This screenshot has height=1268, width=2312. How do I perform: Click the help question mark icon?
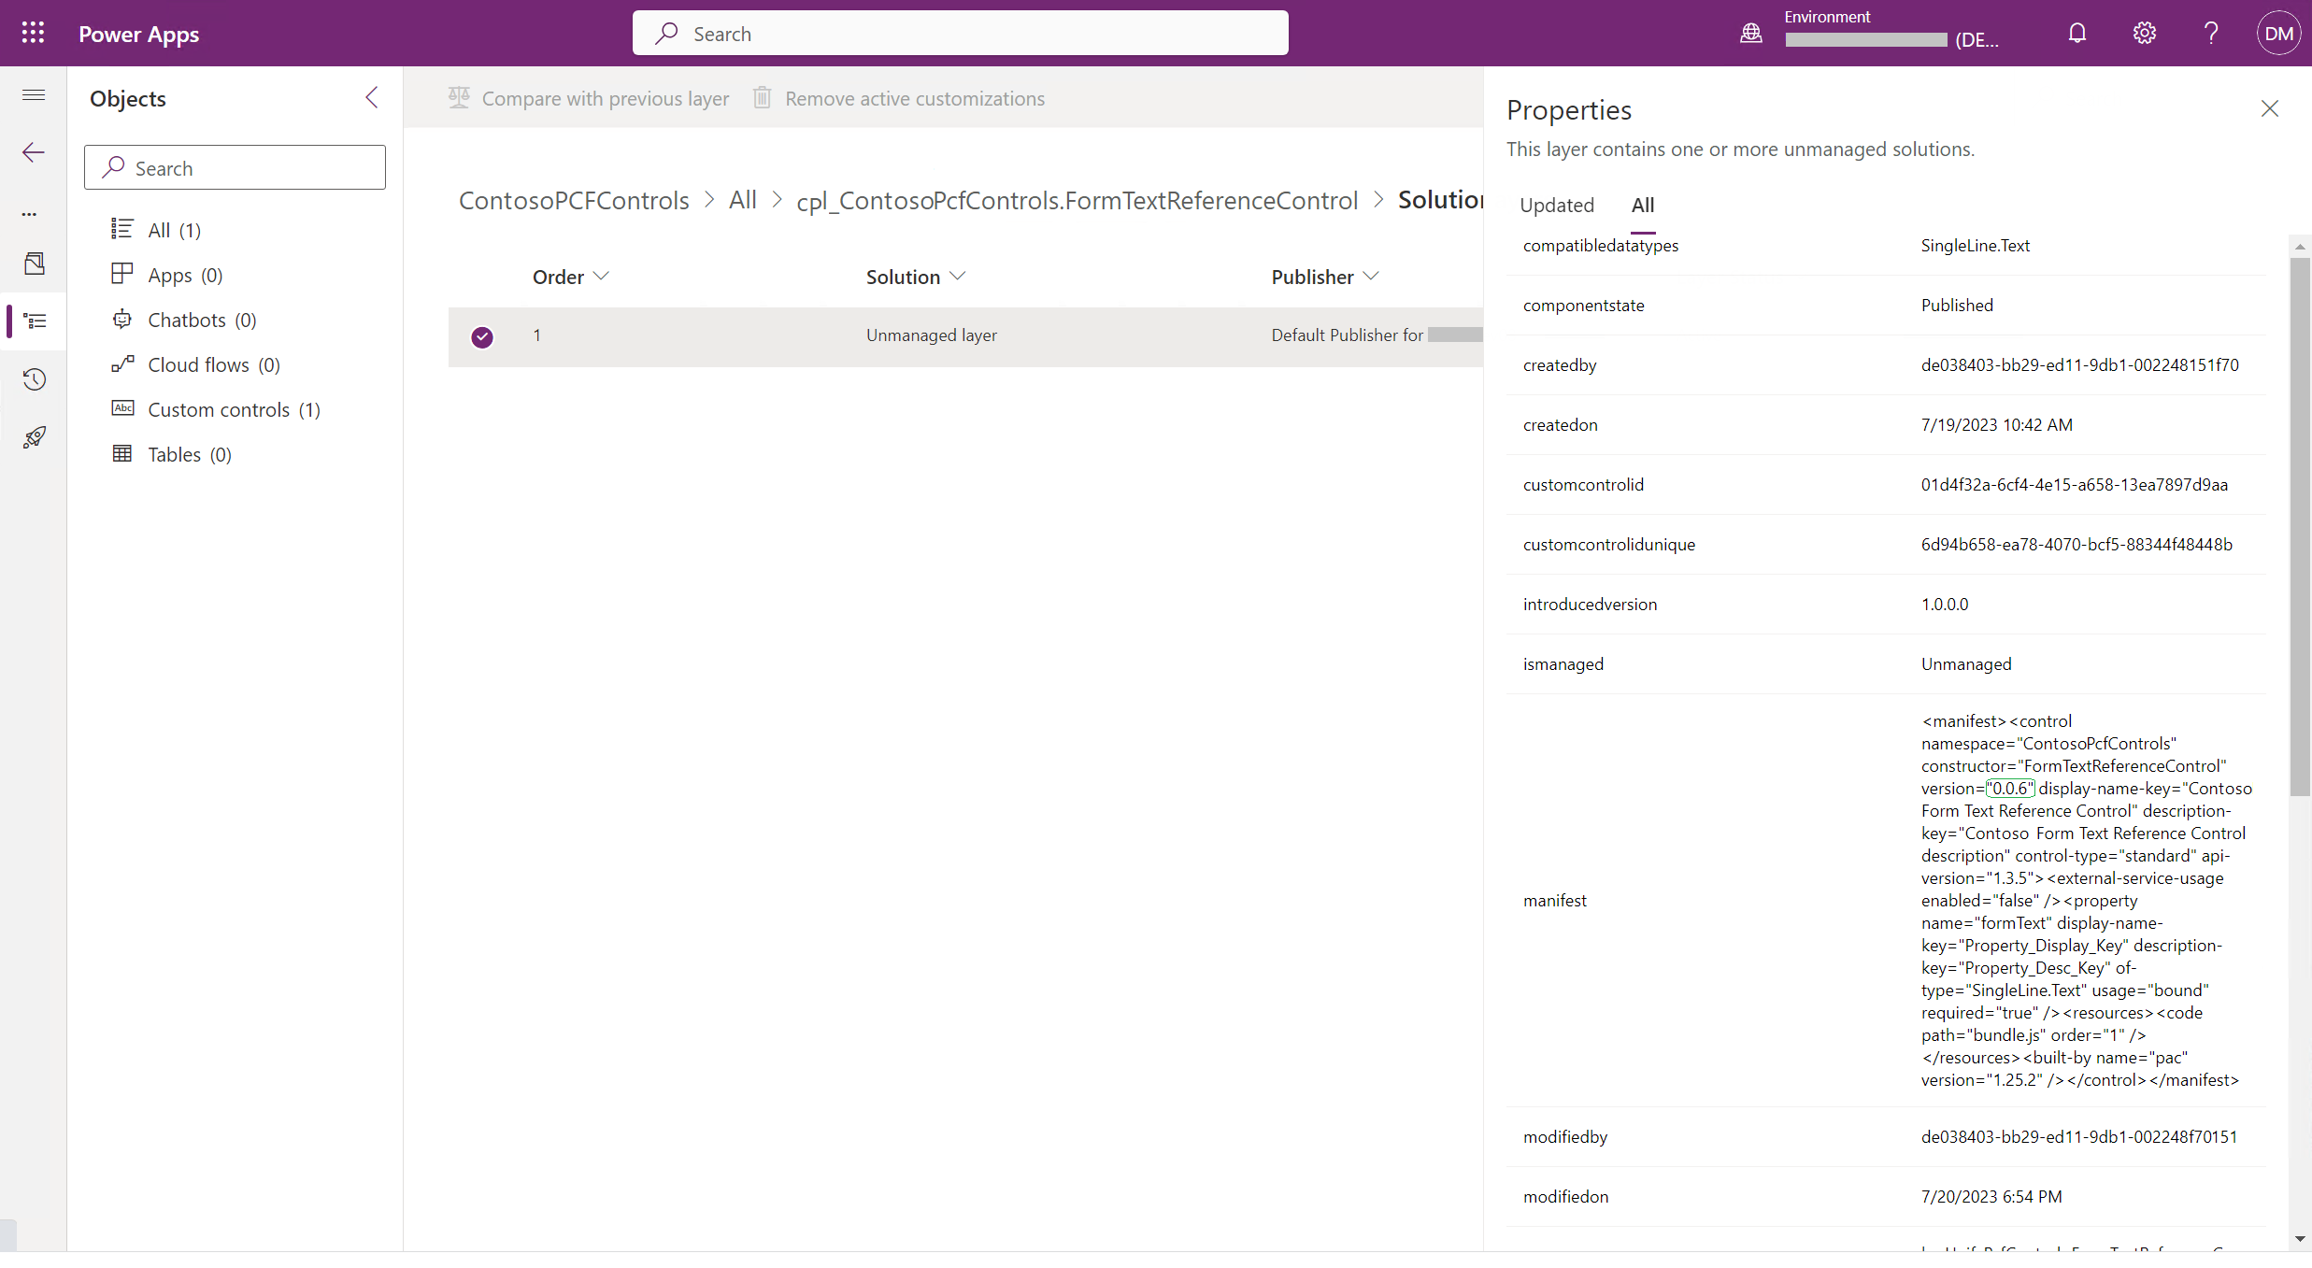(x=2210, y=34)
